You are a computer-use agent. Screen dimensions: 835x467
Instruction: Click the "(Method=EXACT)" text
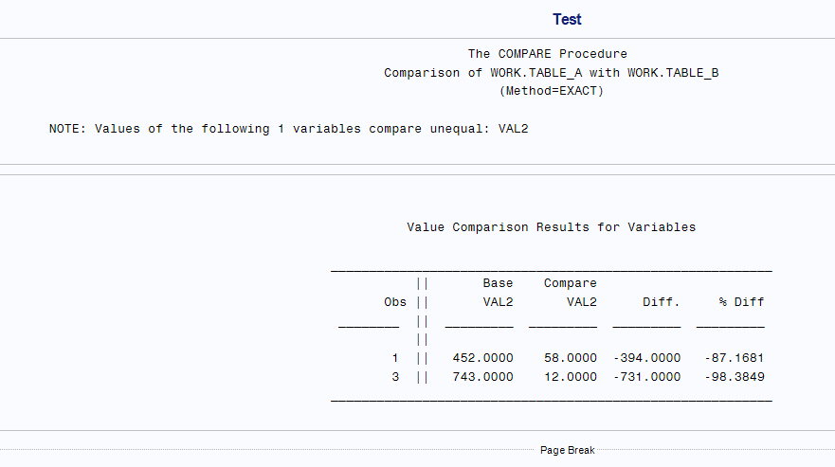pos(551,92)
